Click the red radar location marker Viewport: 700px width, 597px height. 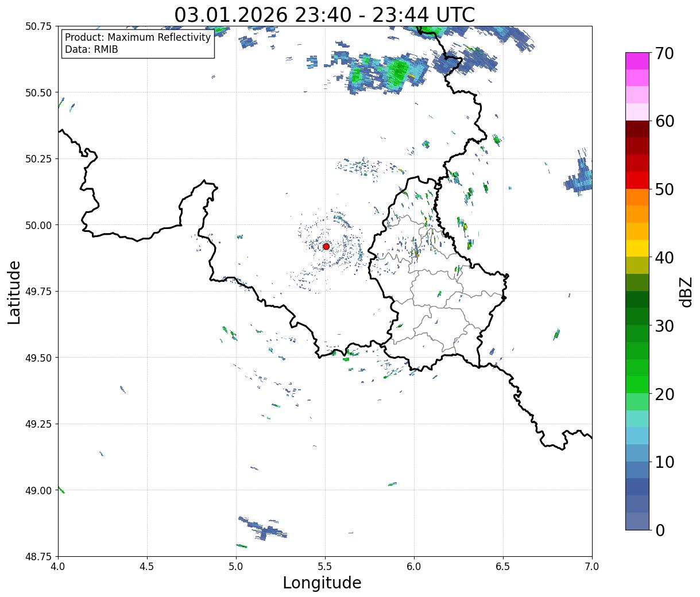326,246
